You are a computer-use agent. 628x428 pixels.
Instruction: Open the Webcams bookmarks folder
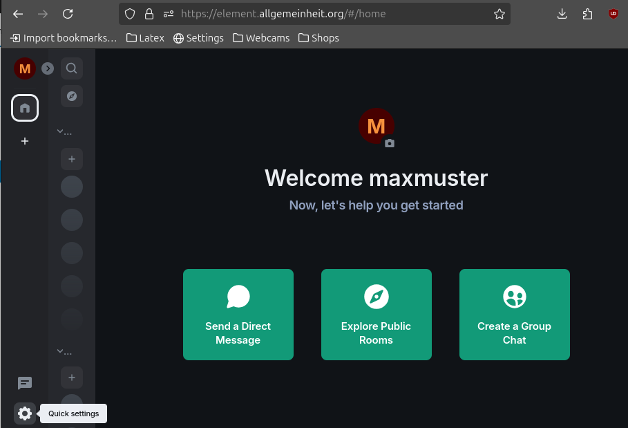tap(261, 38)
